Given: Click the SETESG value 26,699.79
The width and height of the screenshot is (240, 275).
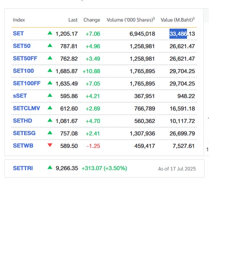Looking at the screenshot, I should point(182,133).
